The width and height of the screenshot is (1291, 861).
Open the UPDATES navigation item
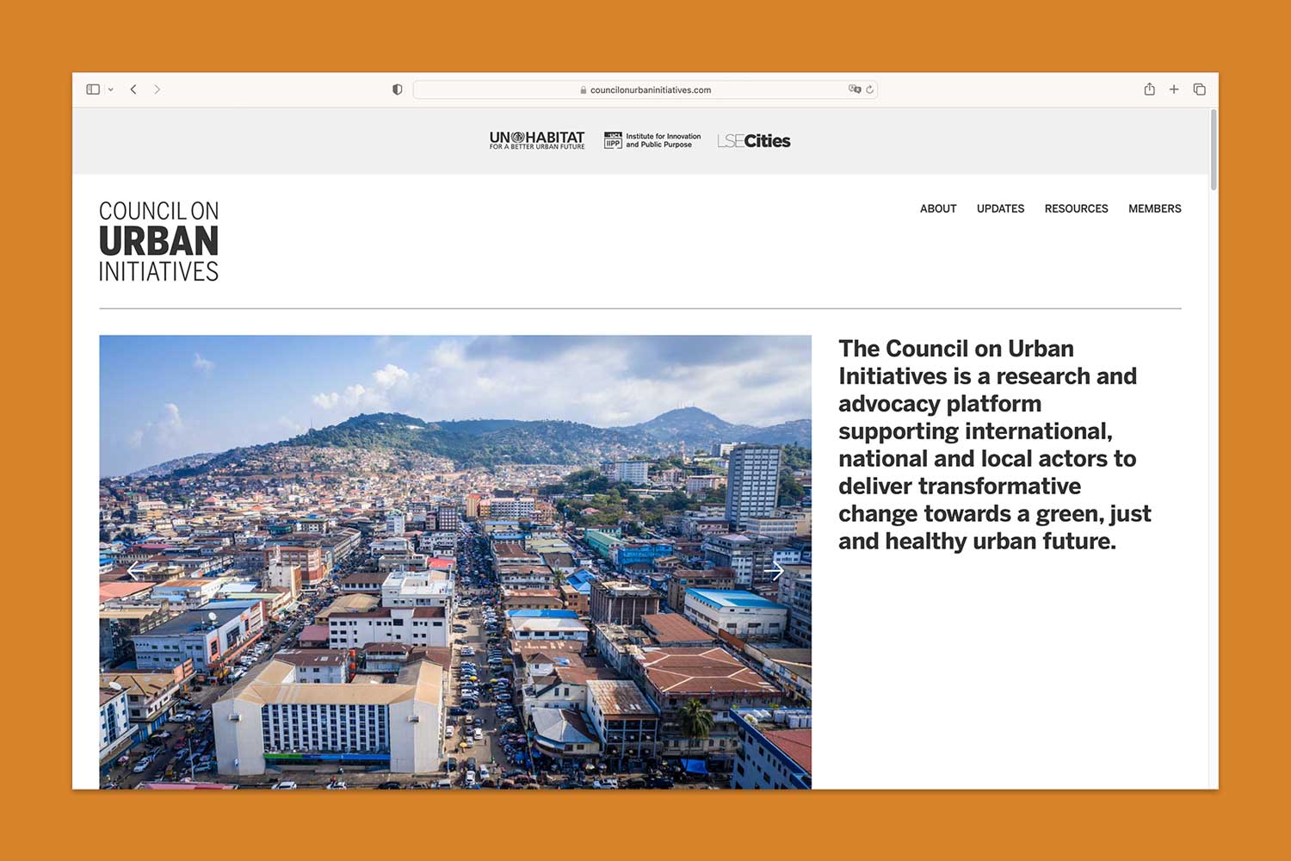click(1000, 208)
